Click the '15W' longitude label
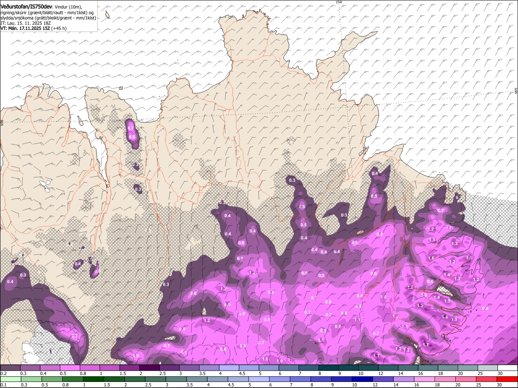 tap(339, 2)
